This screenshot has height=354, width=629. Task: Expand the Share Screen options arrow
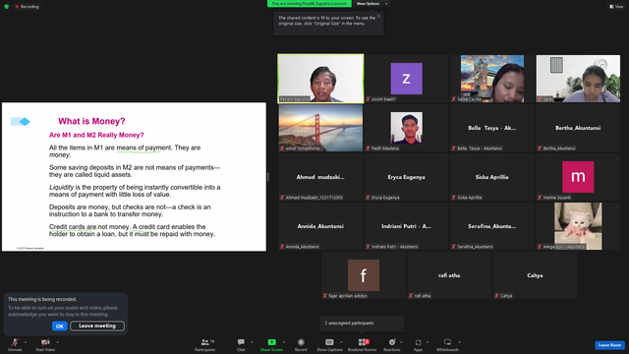point(284,342)
